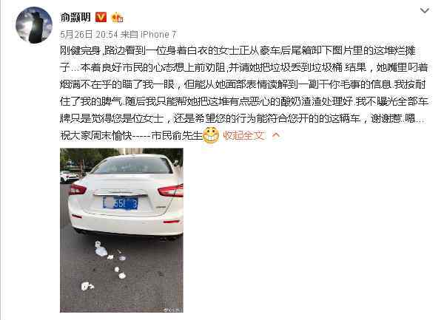The image size is (444, 320).
Task: Click the car's rear windshield in photo
Action: pos(134,165)
